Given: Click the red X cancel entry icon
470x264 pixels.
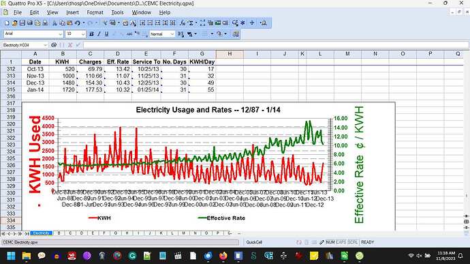Looking at the screenshot, I should coord(70,45).
